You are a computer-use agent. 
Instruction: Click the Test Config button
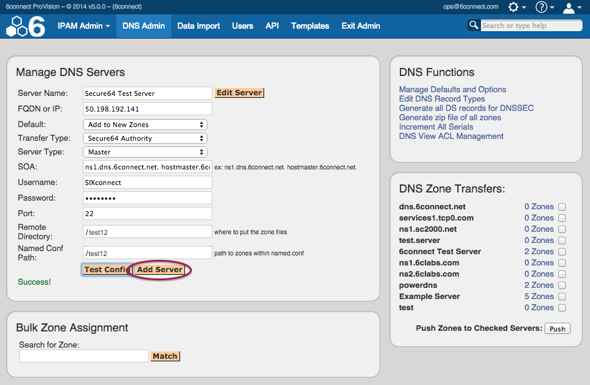point(107,270)
